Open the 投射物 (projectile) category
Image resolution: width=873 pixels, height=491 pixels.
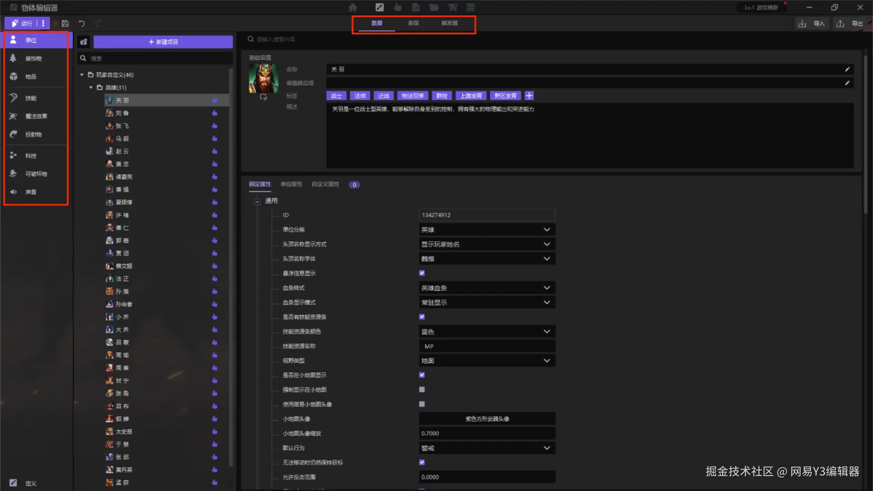tap(33, 135)
